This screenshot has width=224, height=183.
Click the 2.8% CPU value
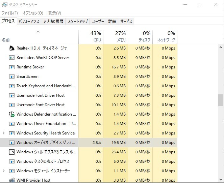click(x=97, y=143)
